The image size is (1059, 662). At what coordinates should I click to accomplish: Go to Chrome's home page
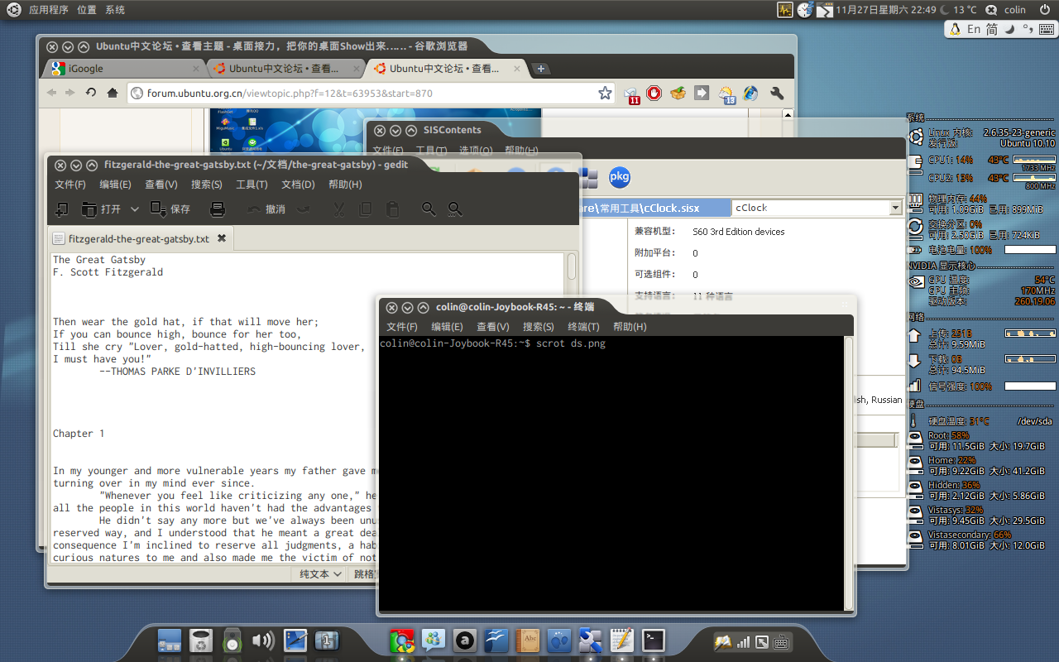[113, 93]
